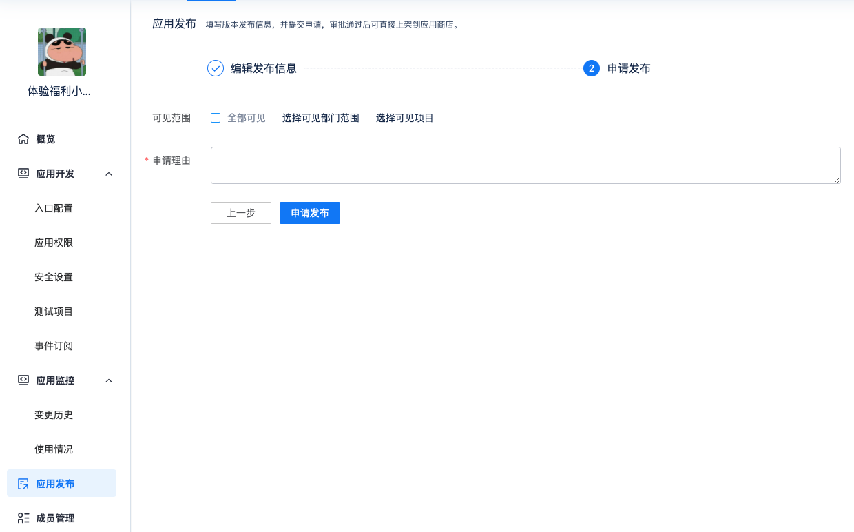Image resolution: width=854 pixels, height=532 pixels.
Task: Click the completed checkmark on 编辑发布信息 step
Action: (215, 69)
